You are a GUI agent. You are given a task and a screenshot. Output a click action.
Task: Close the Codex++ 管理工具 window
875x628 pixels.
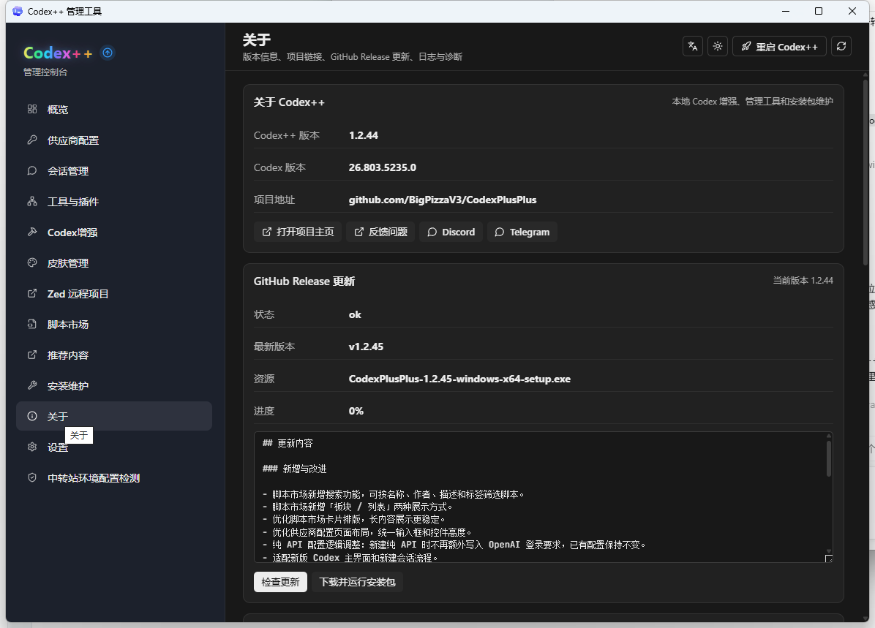852,11
